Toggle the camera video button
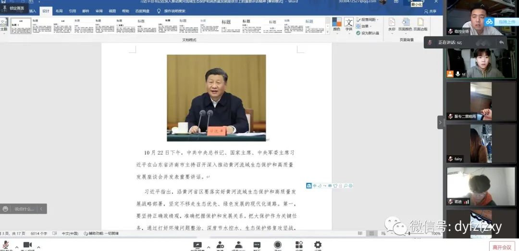This screenshot has width=519, height=251. [27, 246]
